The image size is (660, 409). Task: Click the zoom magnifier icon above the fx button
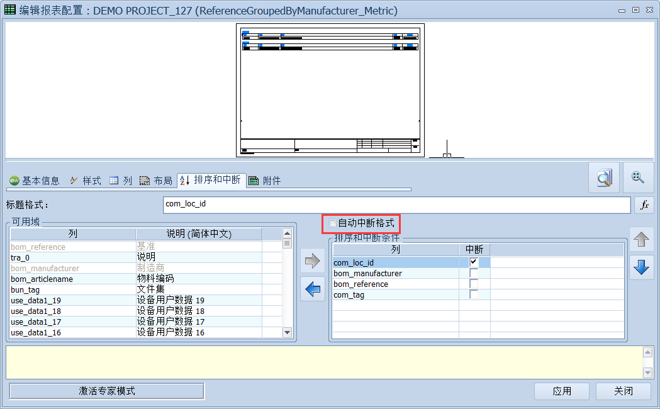point(638,177)
